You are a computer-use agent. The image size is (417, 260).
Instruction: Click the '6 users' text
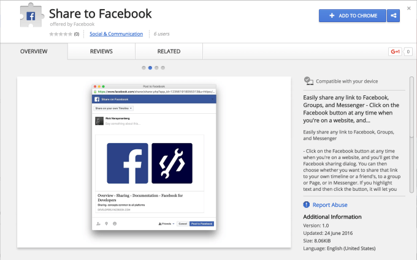click(161, 34)
